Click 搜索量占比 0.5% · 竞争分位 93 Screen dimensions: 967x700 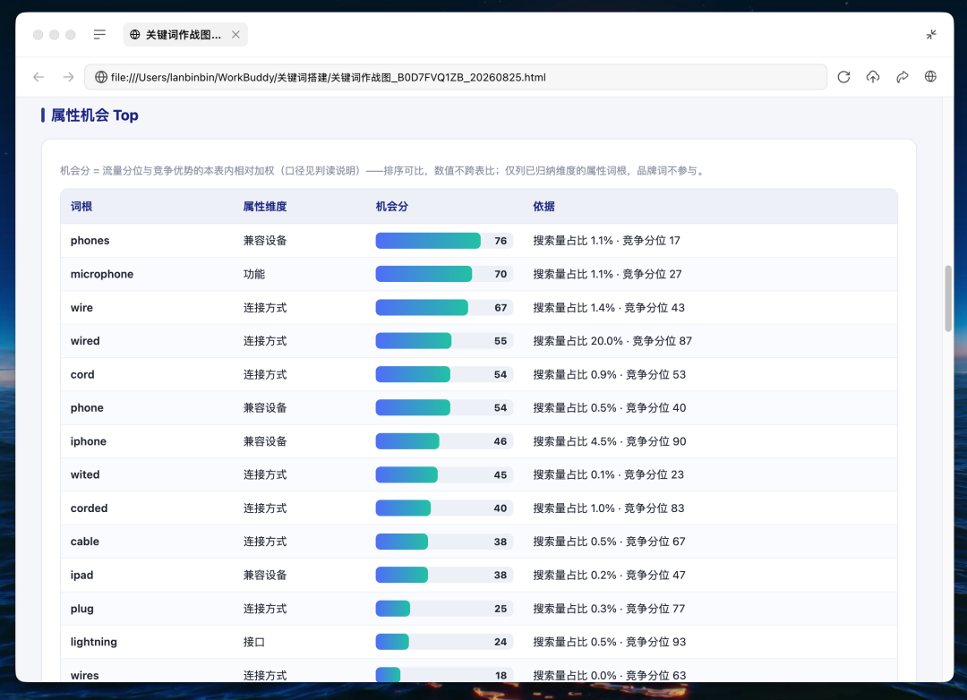tap(610, 642)
